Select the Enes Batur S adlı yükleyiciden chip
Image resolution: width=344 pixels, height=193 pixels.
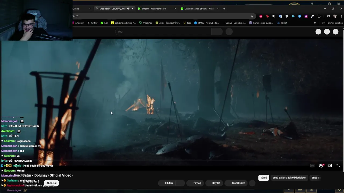click(x=289, y=178)
